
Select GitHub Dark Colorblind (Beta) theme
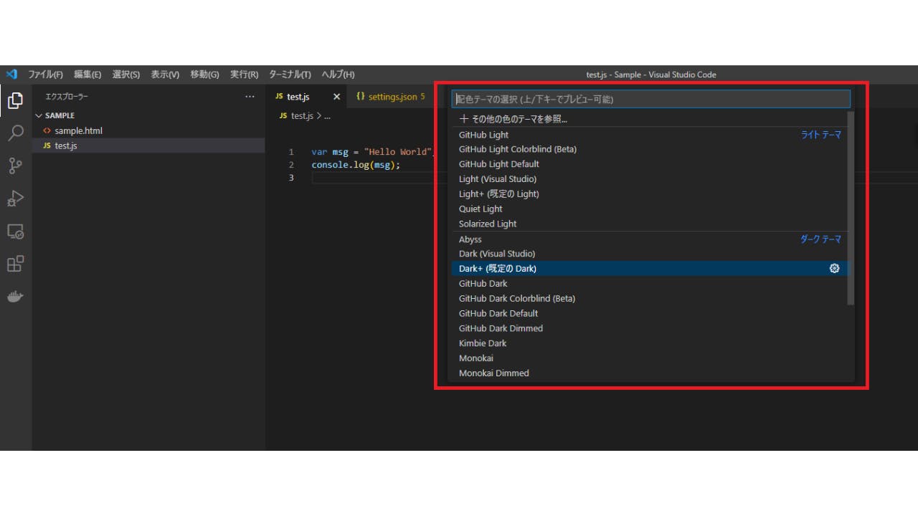(649, 298)
